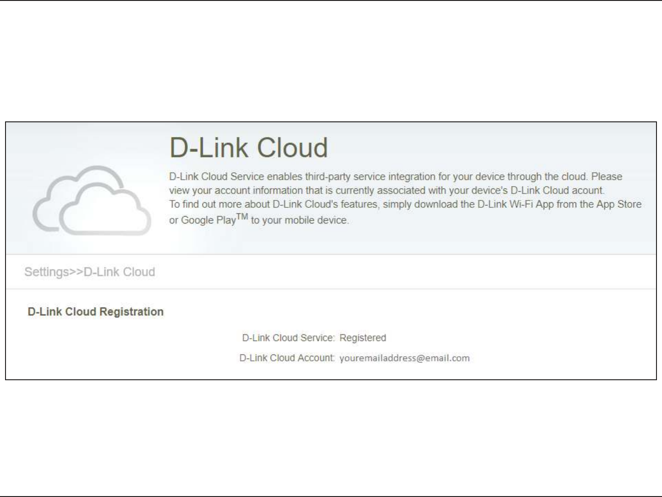The height and width of the screenshot is (497, 662).
Task: Click the D-Link Cloud page title
Action: click(x=249, y=148)
